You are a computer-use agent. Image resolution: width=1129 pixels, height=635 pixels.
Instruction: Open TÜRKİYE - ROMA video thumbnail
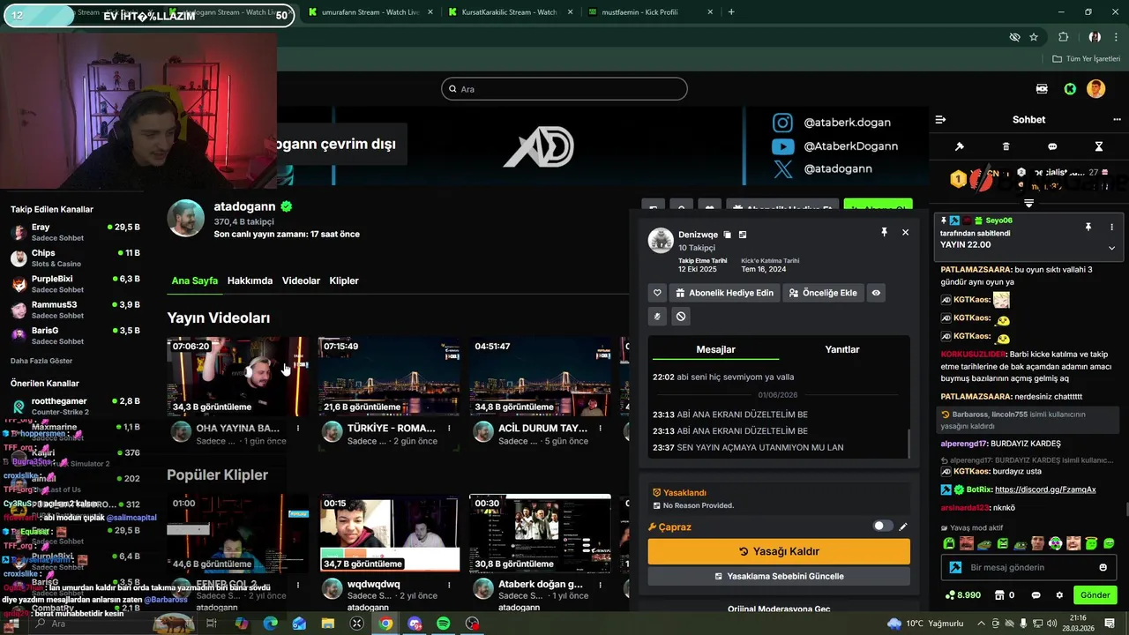[x=389, y=377]
